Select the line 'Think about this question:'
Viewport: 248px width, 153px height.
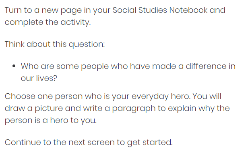pos(55,44)
